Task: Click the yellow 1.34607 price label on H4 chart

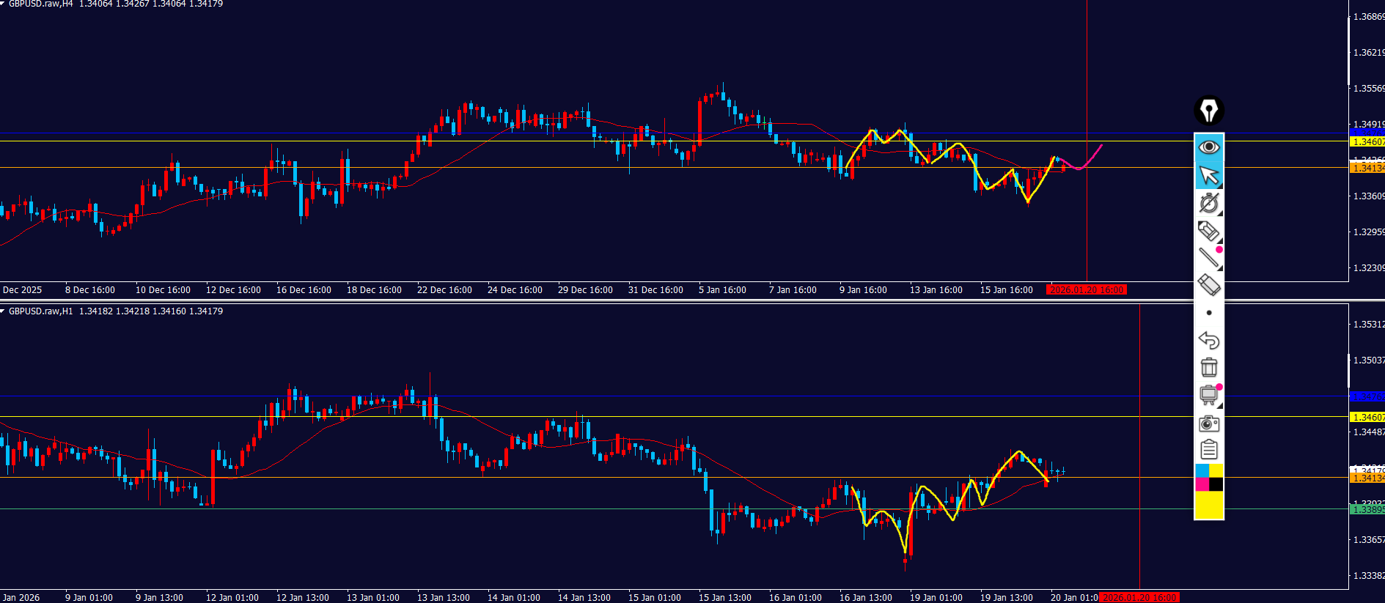Action: point(1367,141)
